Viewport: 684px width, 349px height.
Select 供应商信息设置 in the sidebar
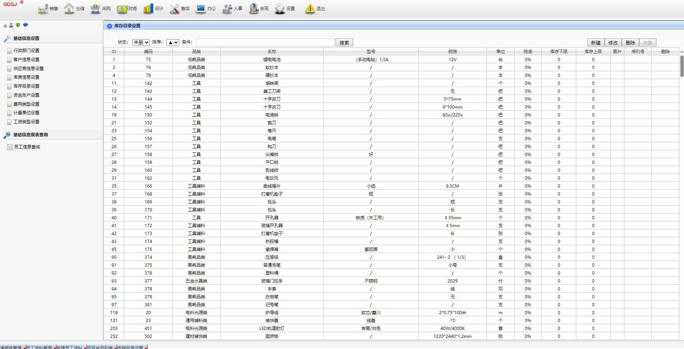click(28, 68)
